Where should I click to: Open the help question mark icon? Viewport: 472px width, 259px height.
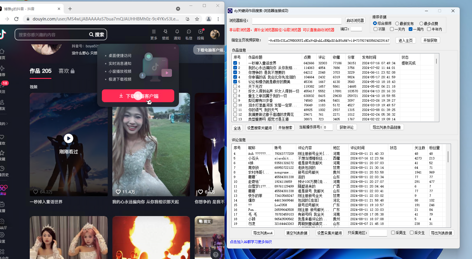tap(216, 255)
